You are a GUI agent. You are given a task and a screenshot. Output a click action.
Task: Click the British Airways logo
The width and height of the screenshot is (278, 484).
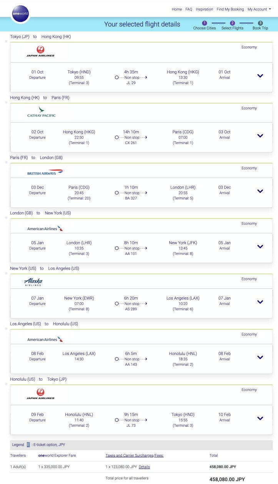(x=45, y=172)
